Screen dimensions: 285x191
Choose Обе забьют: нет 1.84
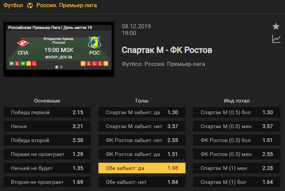click(142, 182)
